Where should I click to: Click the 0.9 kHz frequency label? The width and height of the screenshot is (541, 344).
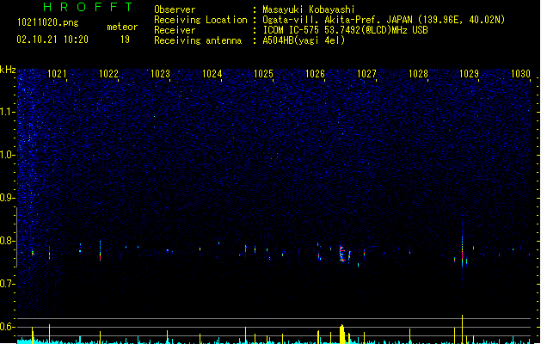pos(8,198)
